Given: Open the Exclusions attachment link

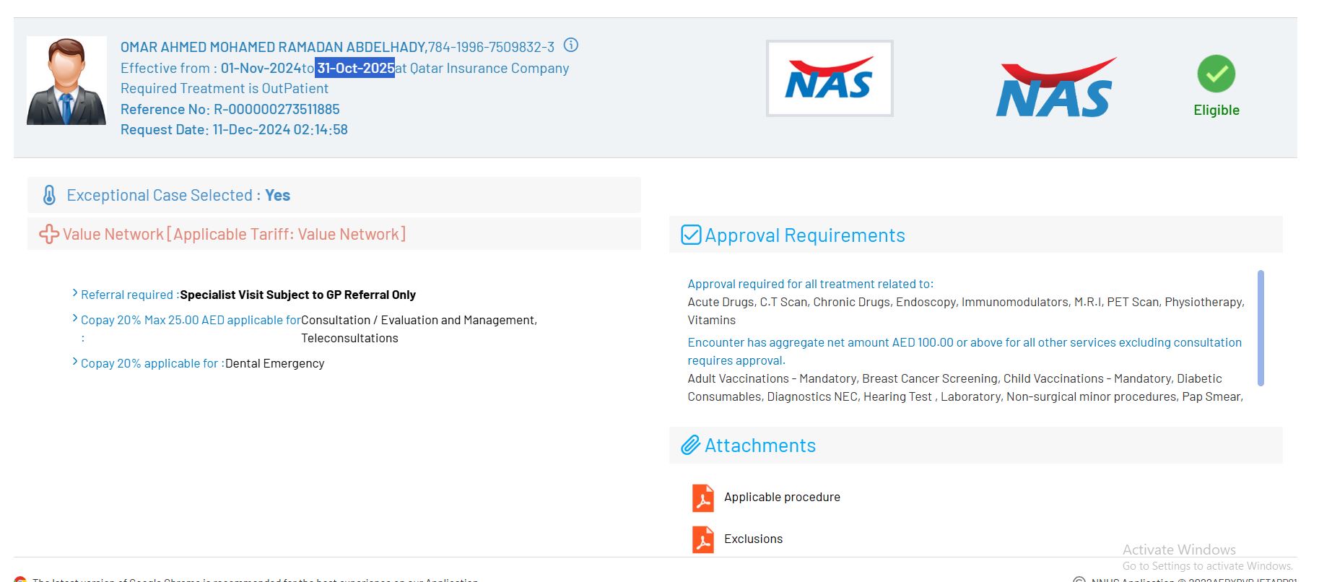Looking at the screenshot, I should [x=753, y=539].
